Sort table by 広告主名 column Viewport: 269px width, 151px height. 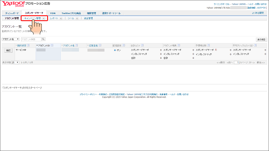click(93, 46)
